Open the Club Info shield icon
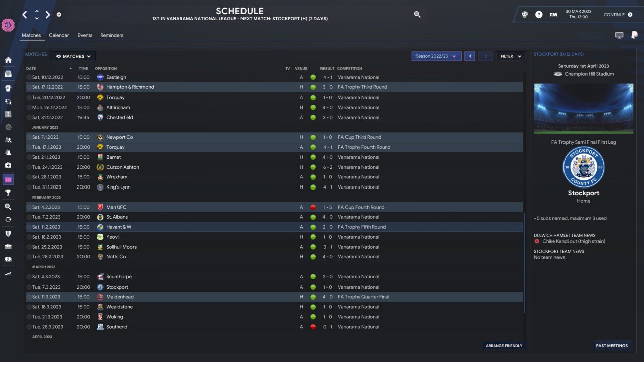 8,234
